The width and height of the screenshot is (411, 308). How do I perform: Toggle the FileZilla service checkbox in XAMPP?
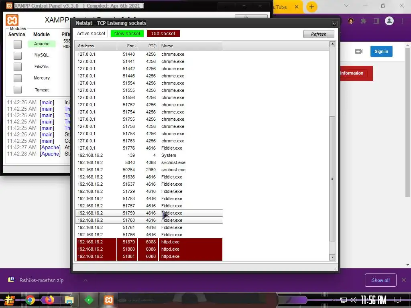pos(18,67)
